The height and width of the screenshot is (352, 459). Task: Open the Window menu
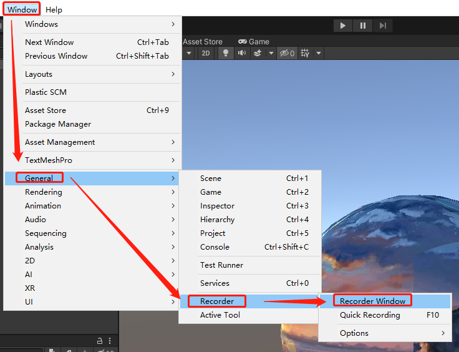pyautogui.click(x=22, y=9)
